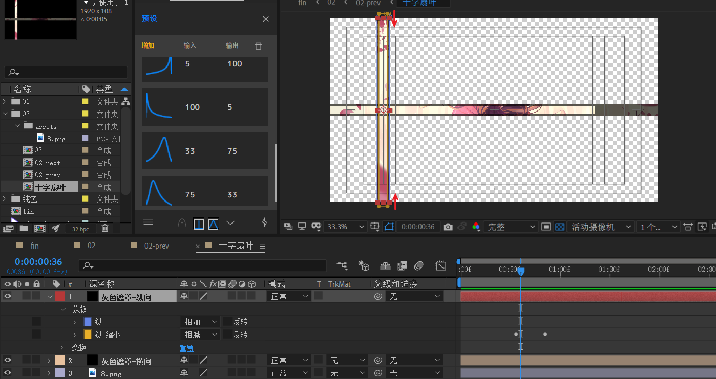Image resolution: width=716 pixels, height=379 pixels.
Task: Open the show channel RGB color menu
Action: tap(476, 227)
